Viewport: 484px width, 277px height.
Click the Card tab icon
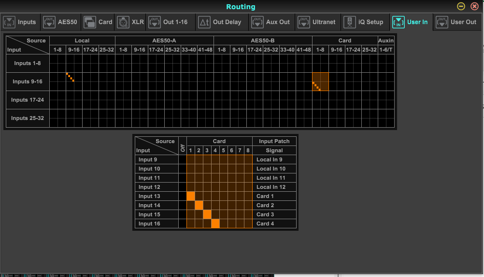(x=90, y=22)
